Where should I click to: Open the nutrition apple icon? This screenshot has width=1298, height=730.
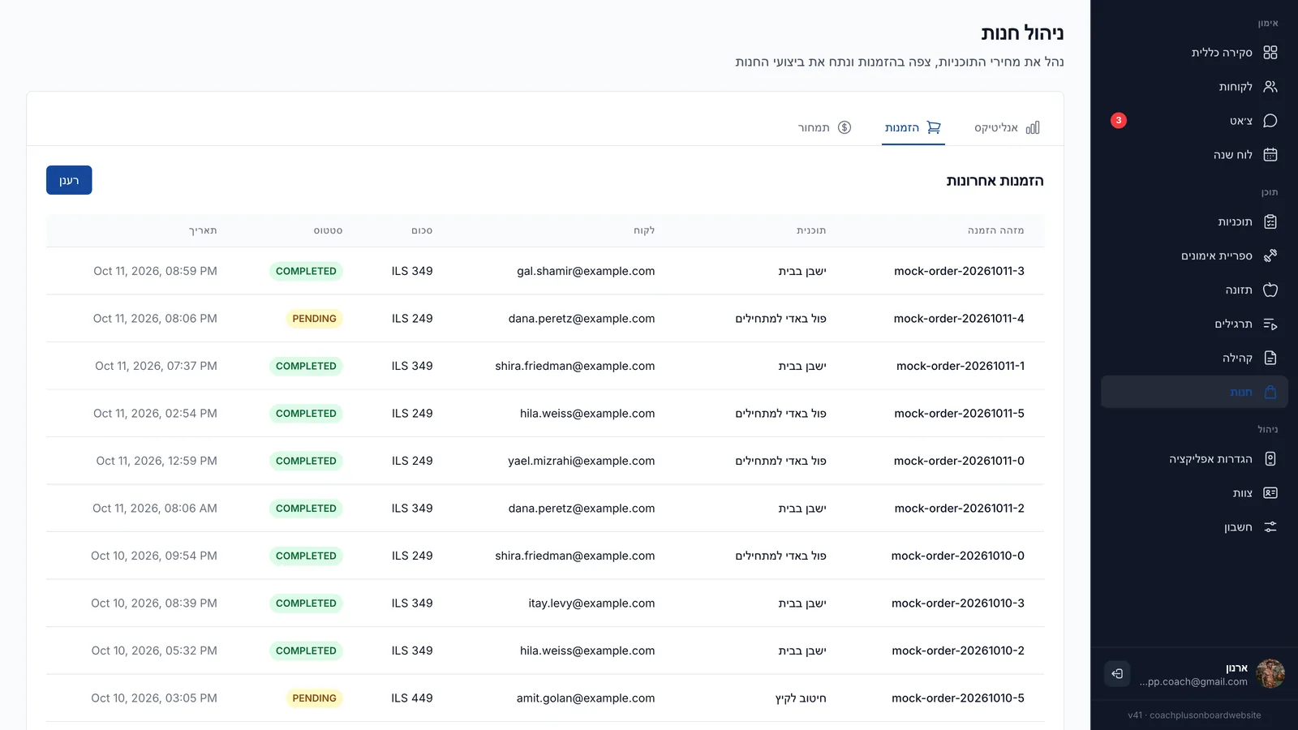tap(1270, 290)
